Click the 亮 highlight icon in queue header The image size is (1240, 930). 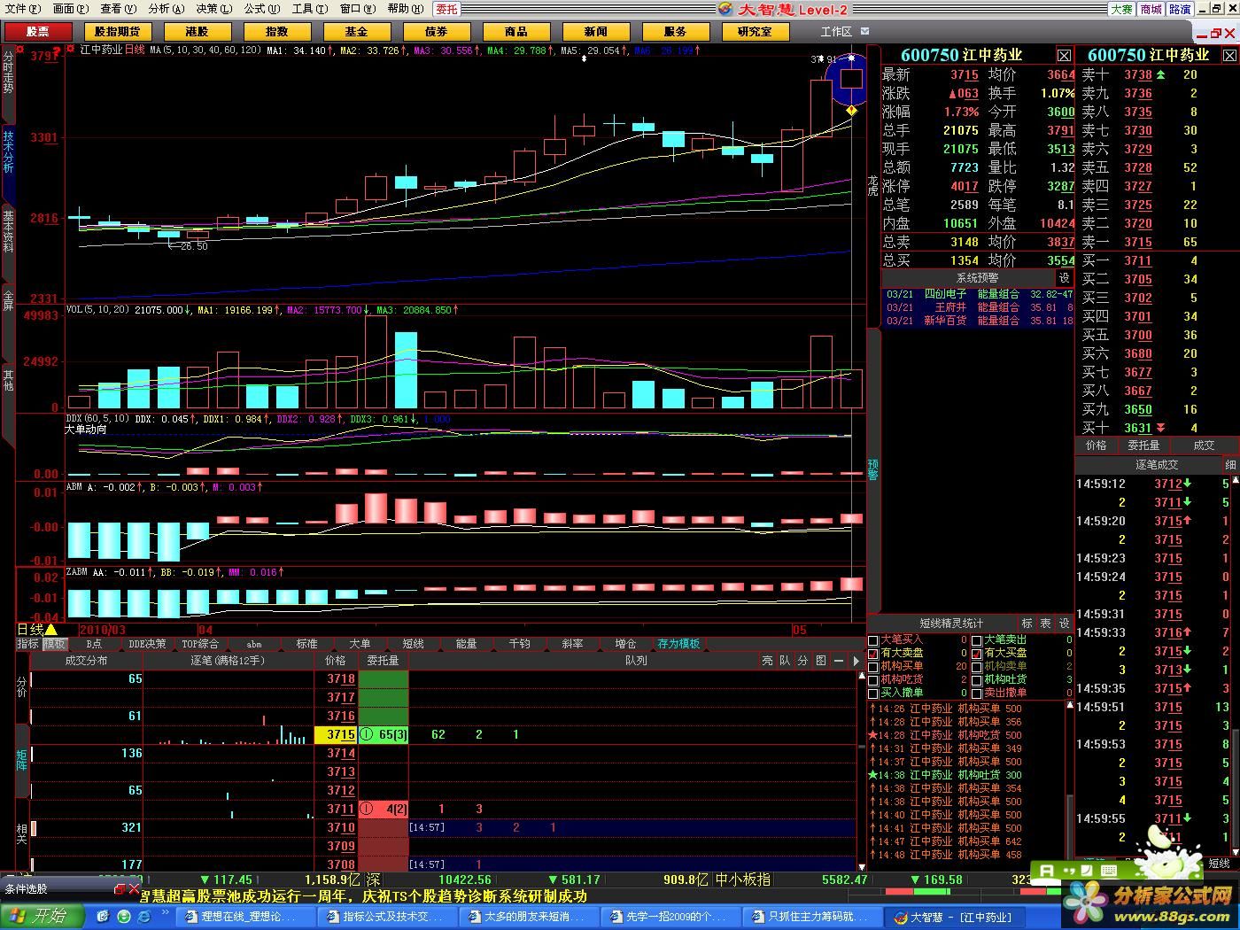[x=767, y=661]
